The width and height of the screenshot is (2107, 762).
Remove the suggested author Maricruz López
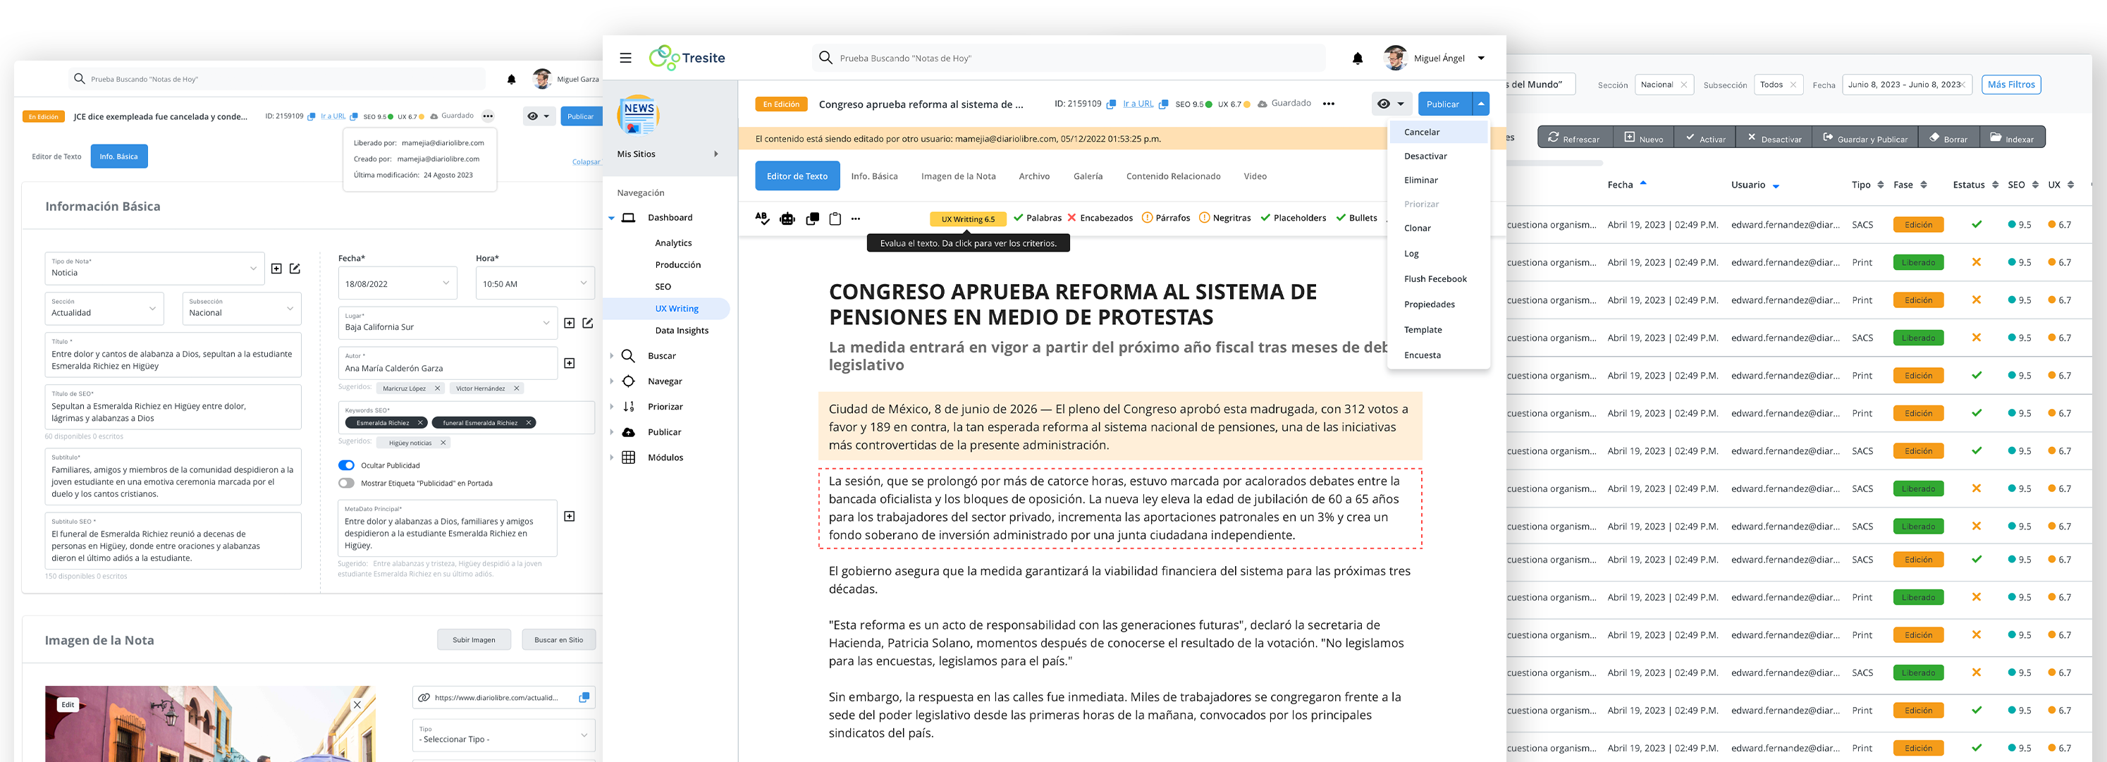[x=438, y=388]
